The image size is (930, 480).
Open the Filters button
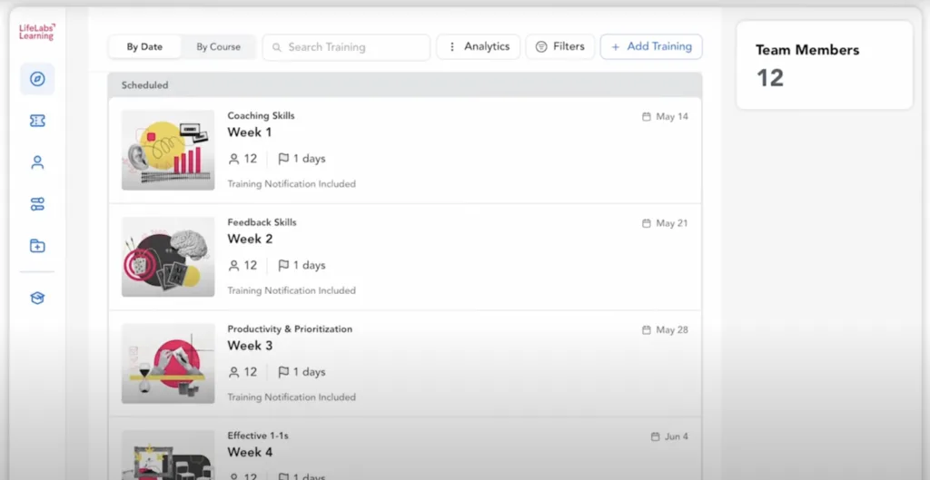[x=559, y=47]
